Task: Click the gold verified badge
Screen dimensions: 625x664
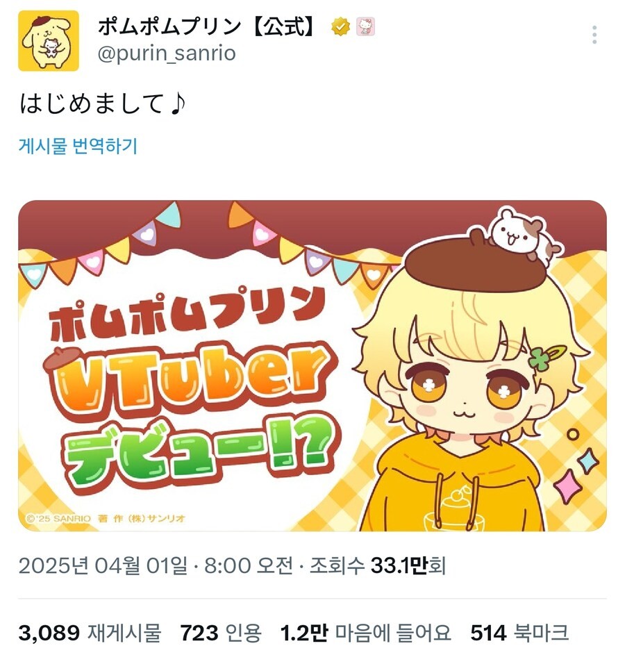Action: click(340, 26)
